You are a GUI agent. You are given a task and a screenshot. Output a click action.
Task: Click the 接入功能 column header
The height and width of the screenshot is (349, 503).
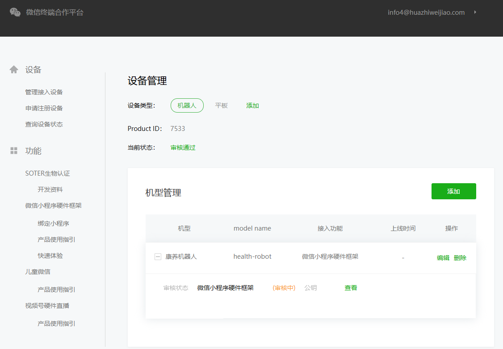tap(330, 228)
